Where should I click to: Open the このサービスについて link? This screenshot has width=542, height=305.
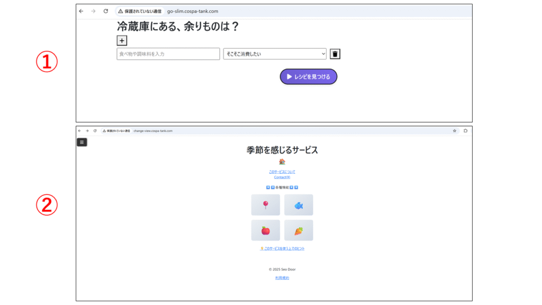click(282, 172)
